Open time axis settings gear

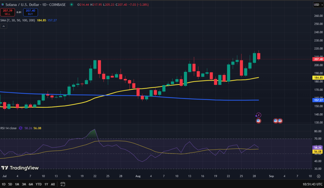pyautogui.click(x=319, y=176)
